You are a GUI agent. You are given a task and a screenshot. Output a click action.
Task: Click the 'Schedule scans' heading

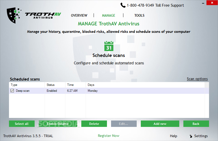click(x=109, y=55)
